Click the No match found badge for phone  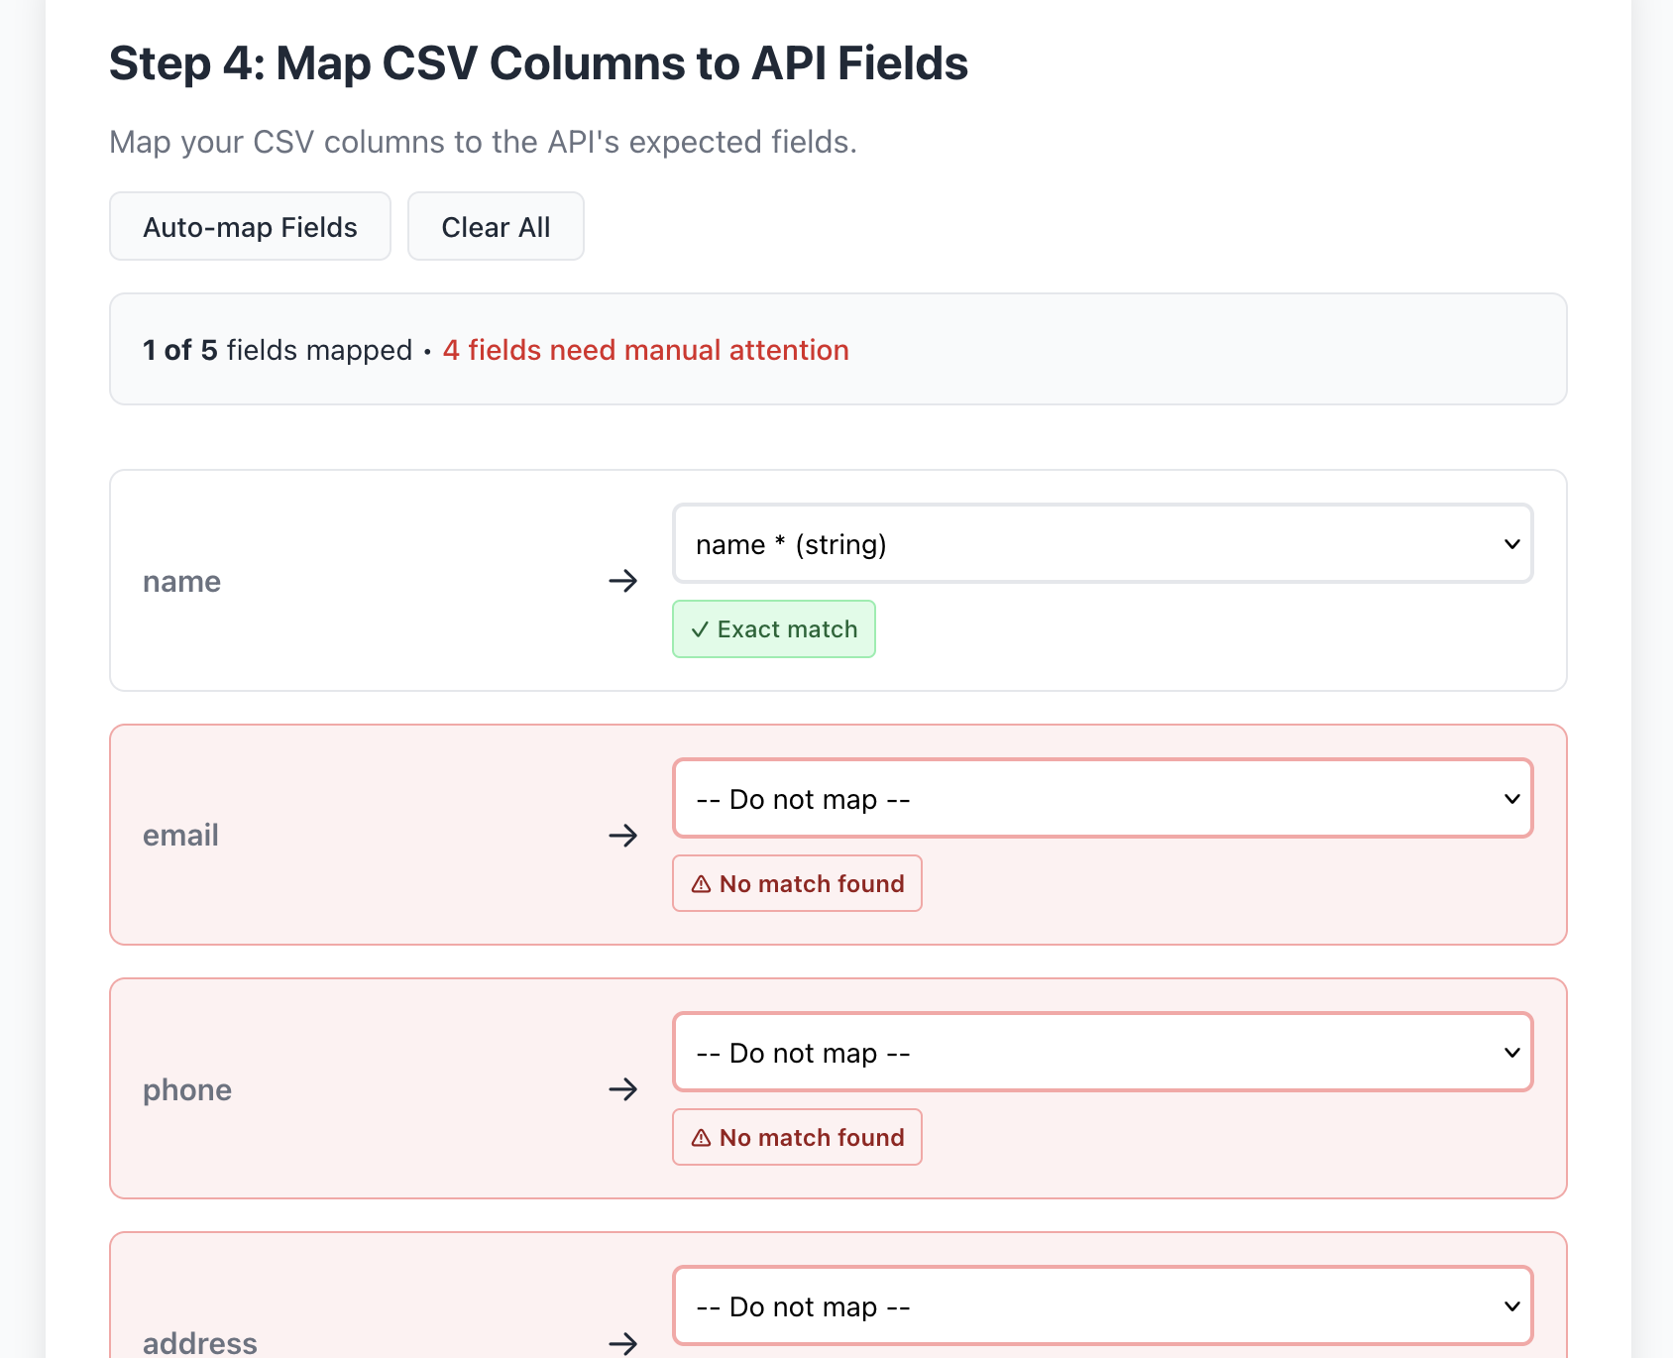(797, 1137)
